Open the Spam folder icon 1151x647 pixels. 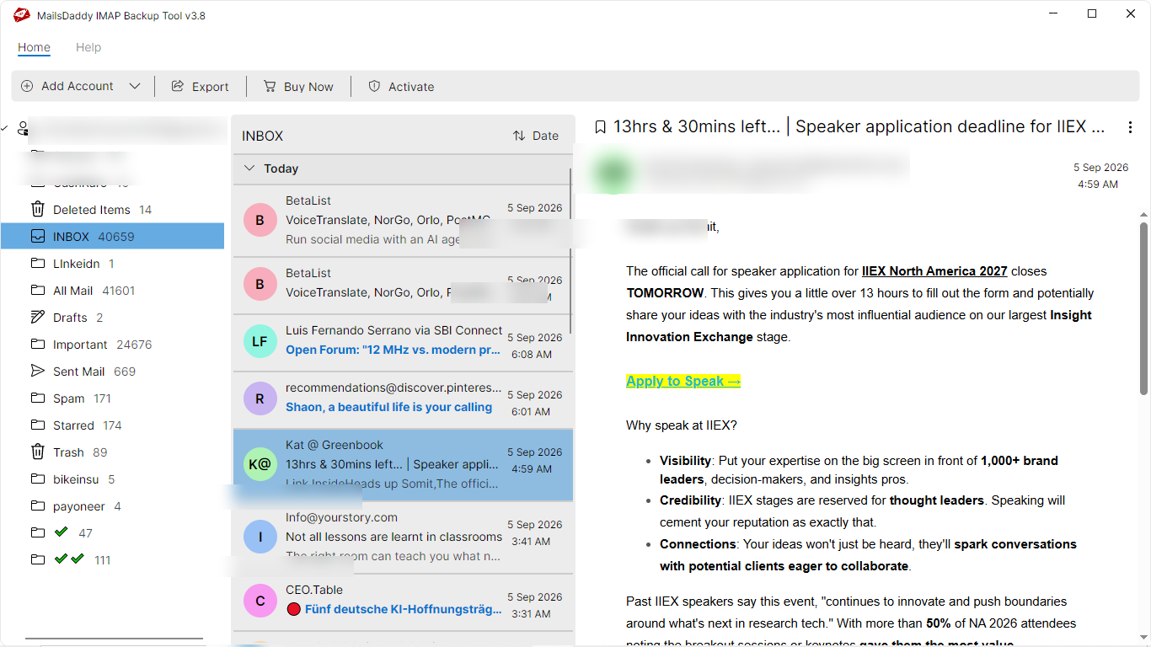tap(37, 398)
